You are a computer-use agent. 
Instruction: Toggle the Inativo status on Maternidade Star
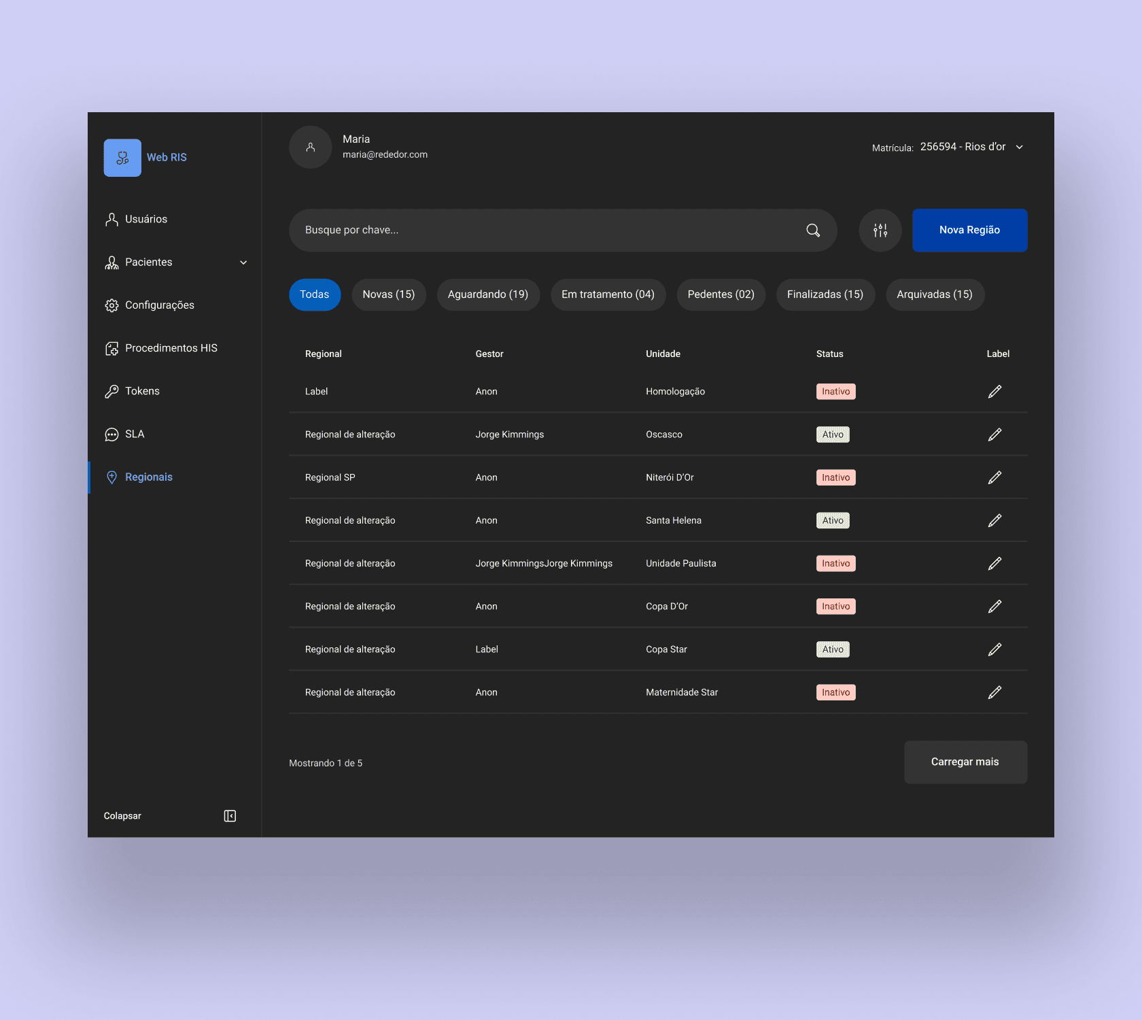click(x=835, y=692)
